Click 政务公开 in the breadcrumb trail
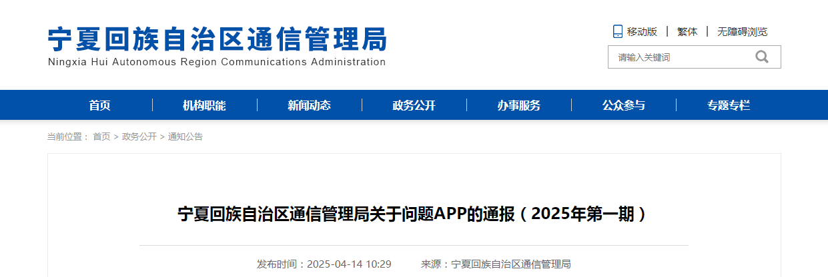The height and width of the screenshot is (277, 828). coord(139,137)
